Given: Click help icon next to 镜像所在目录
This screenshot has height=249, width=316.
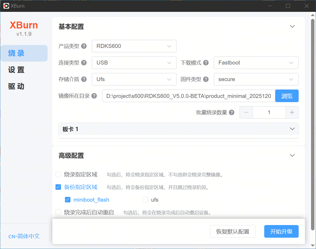Looking at the screenshot, I should click(x=94, y=96).
